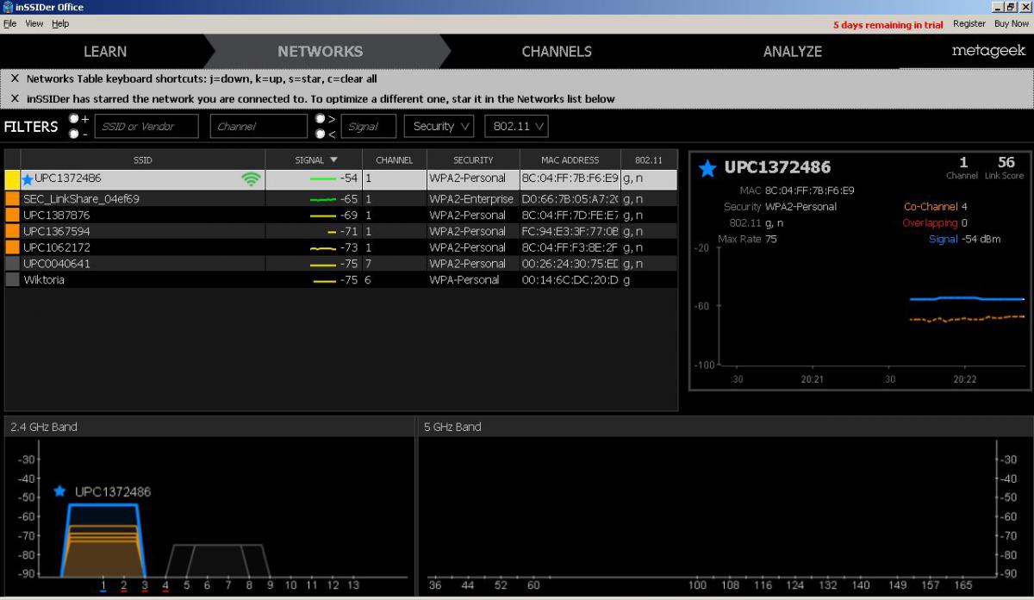Select the UPC0040641 network name

[56, 264]
